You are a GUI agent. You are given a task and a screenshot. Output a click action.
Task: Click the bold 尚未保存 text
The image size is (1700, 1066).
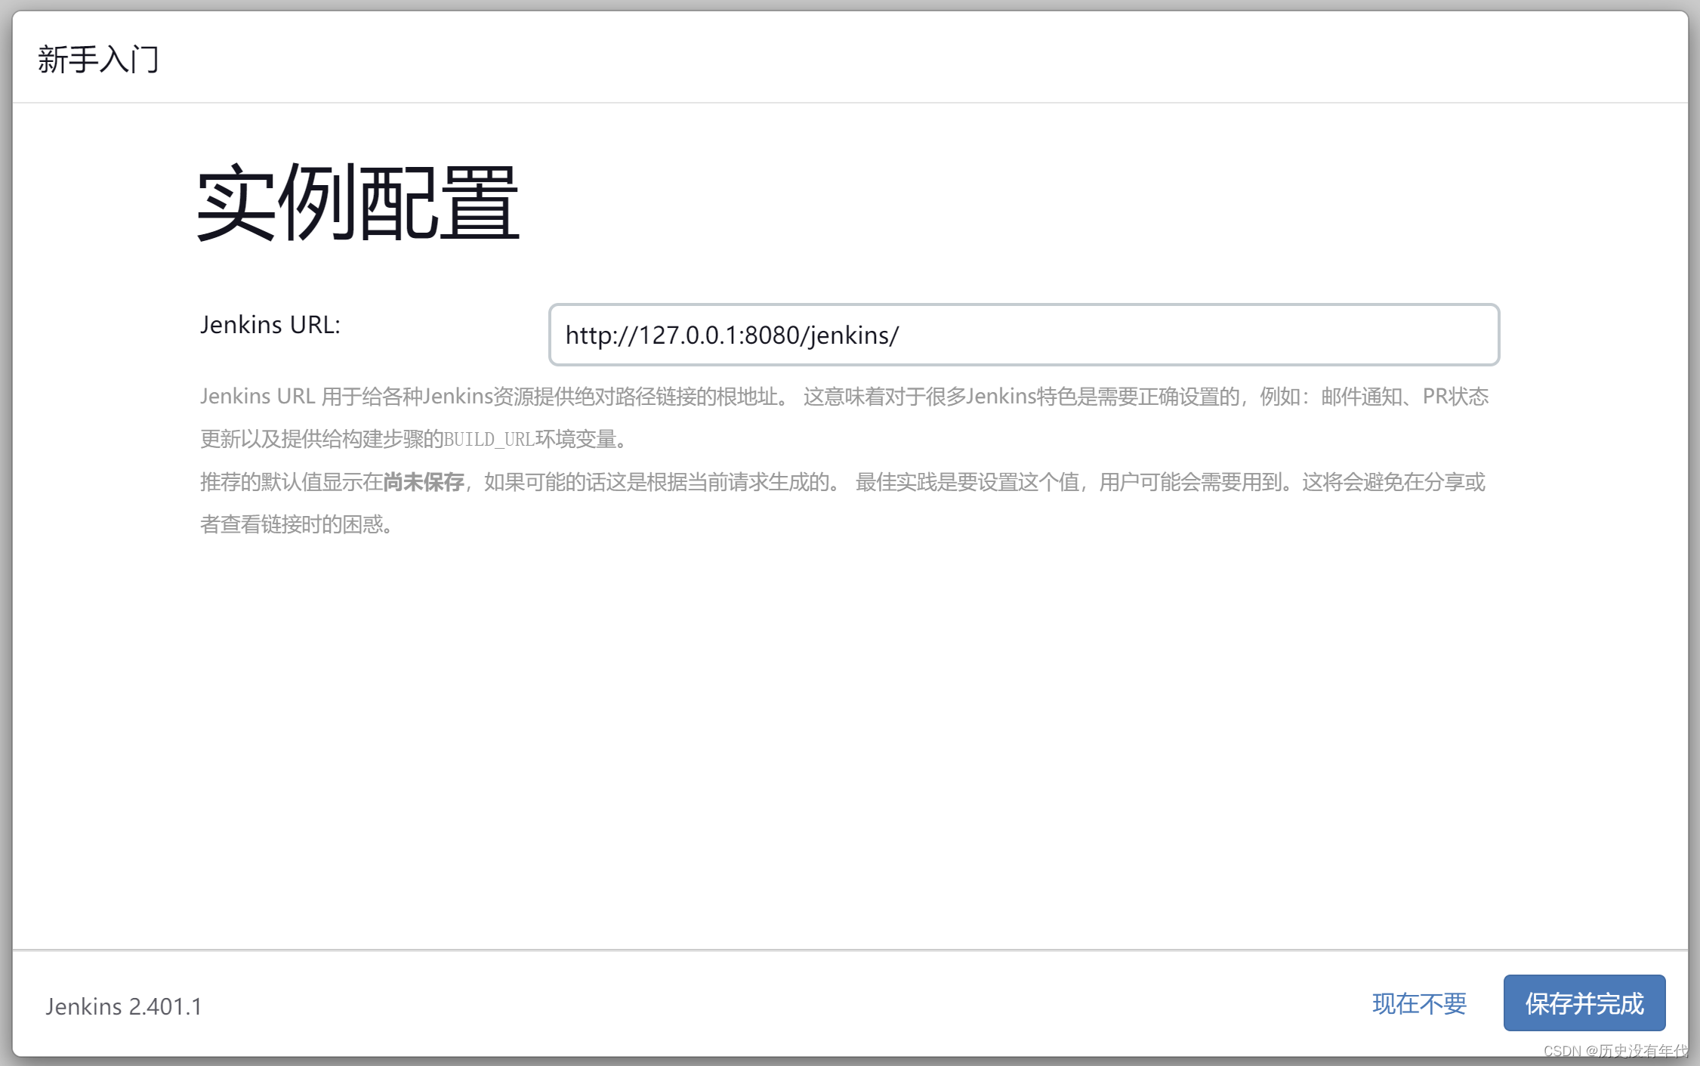[423, 482]
